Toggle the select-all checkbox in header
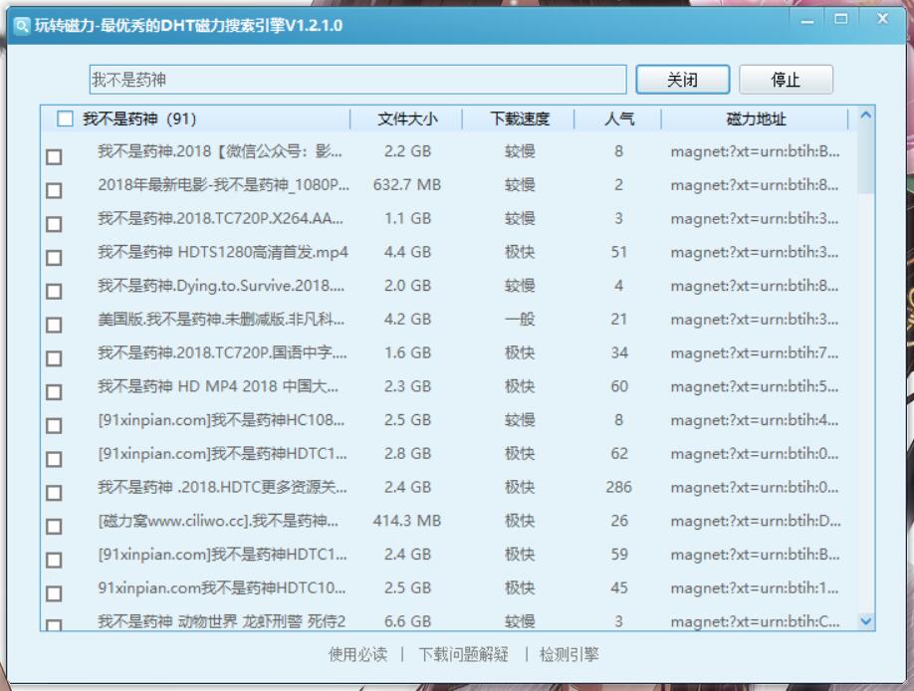The image size is (914, 691). tap(66, 118)
